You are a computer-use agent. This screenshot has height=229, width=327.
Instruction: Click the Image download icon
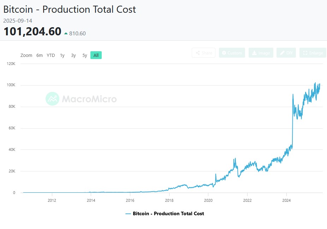tap(255, 52)
